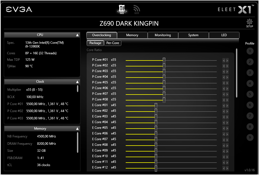259x175 pixels.
Task: Increase E Core #06 ratio with right arrow
Action: pyautogui.click(x=227, y=134)
